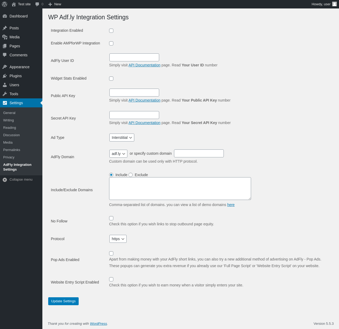Open AdFly Integration Settings submenu
Viewport: 339px width, 329px height.
(x=17, y=167)
